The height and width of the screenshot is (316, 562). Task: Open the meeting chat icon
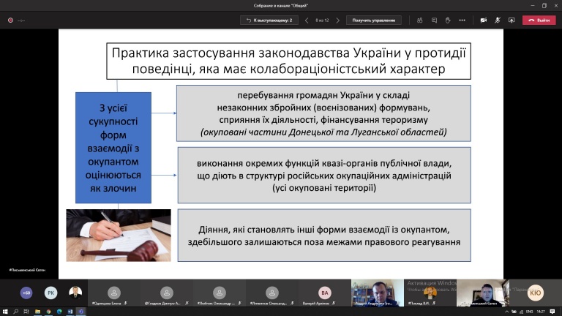coord(435,20)
